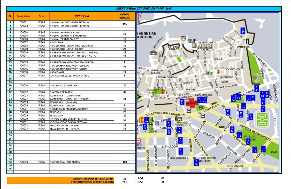Pick the P 10 parking marker
The height and width of the screenshot is (189, 291).
click(x=263, y=101)
